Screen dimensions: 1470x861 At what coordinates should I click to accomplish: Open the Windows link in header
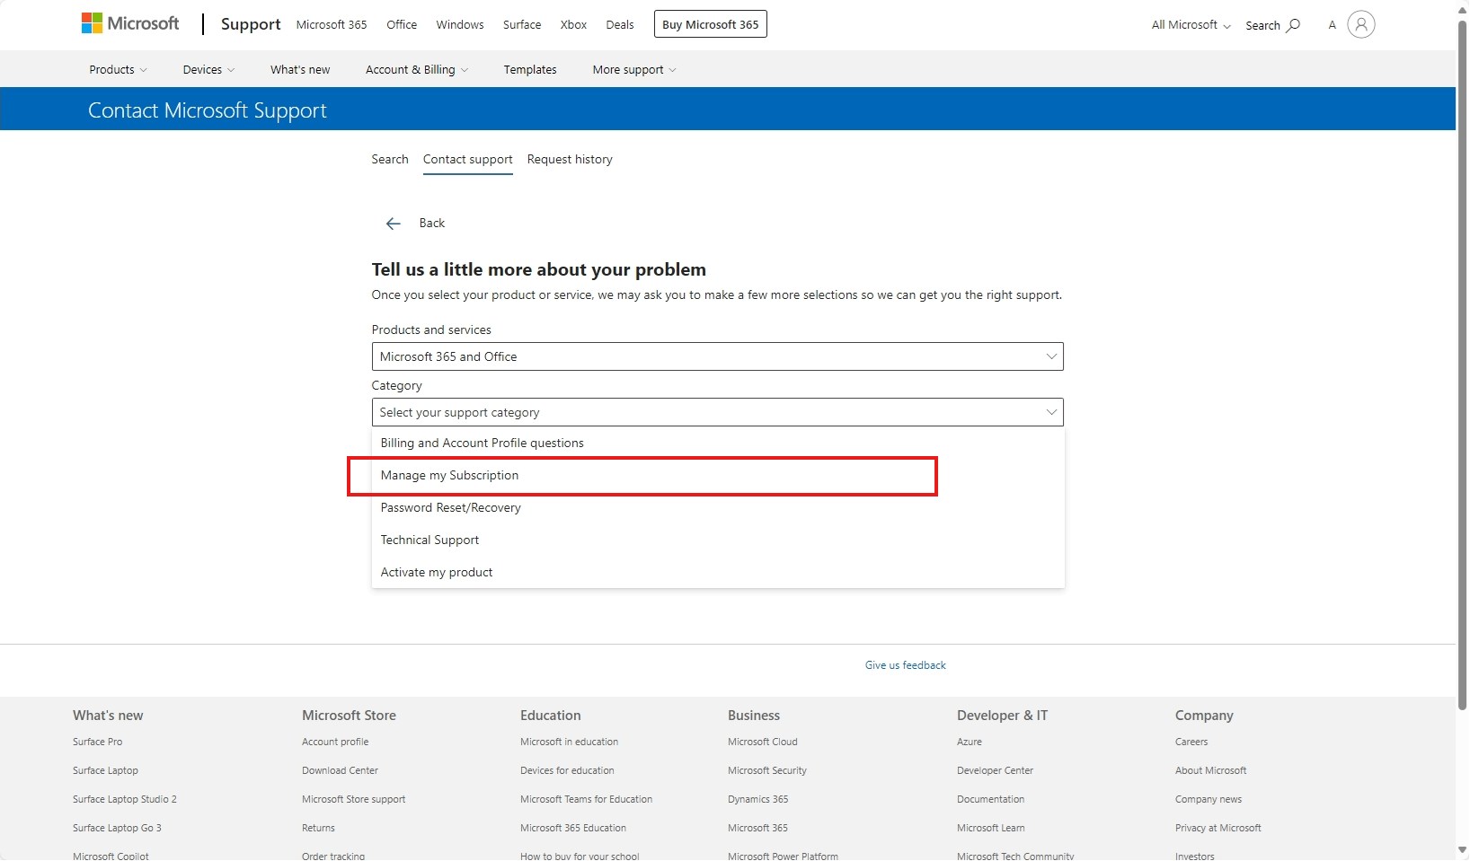click(460, 24)
